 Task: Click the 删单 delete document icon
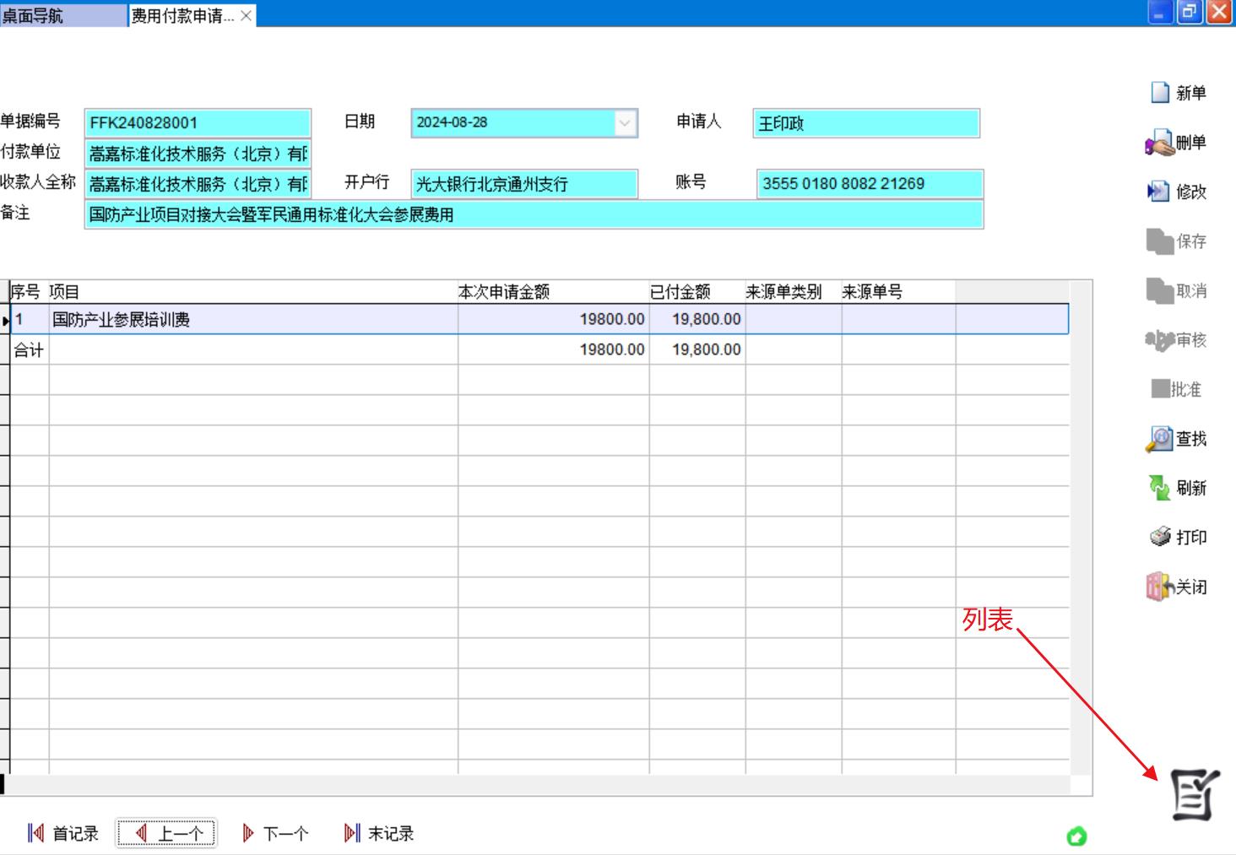1160,143
